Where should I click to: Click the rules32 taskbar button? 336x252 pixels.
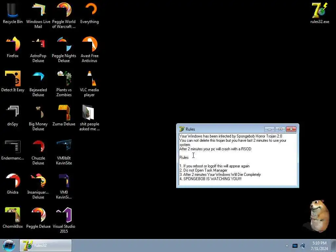(46, 245)
